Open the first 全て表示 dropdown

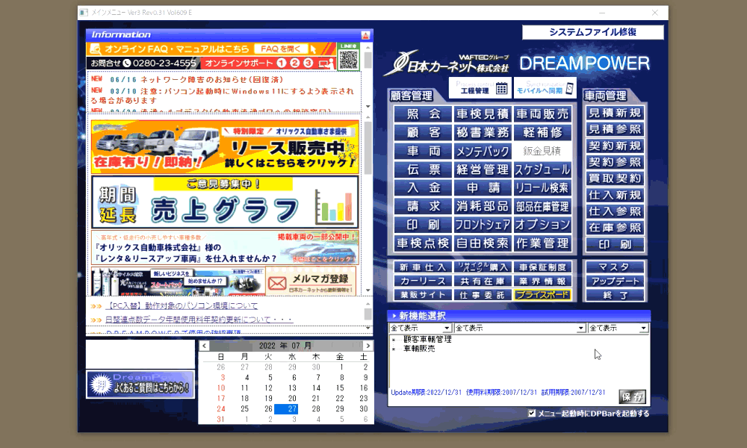(420, 328)
